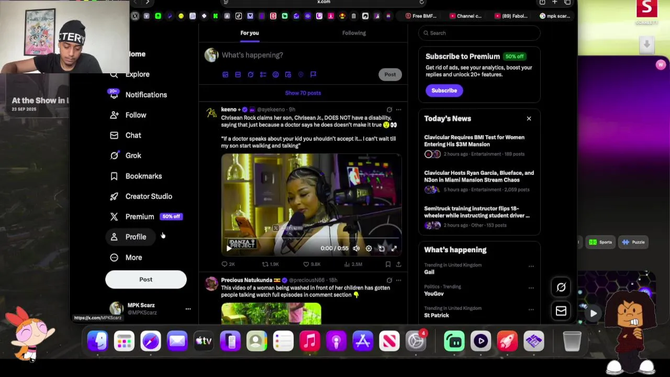Screen dimensions: 670x377
Task: Switch to the Following tab
Action: point(354,33)
